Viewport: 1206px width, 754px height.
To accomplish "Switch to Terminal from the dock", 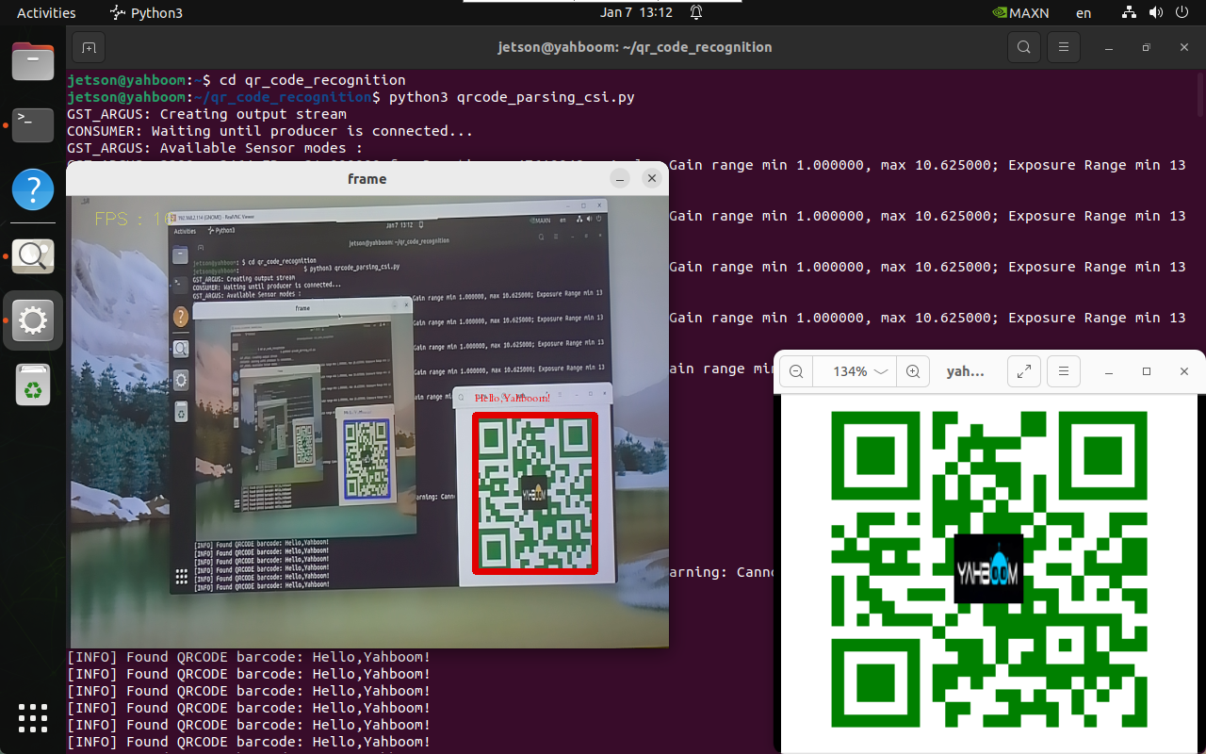I will click(33, 124).
